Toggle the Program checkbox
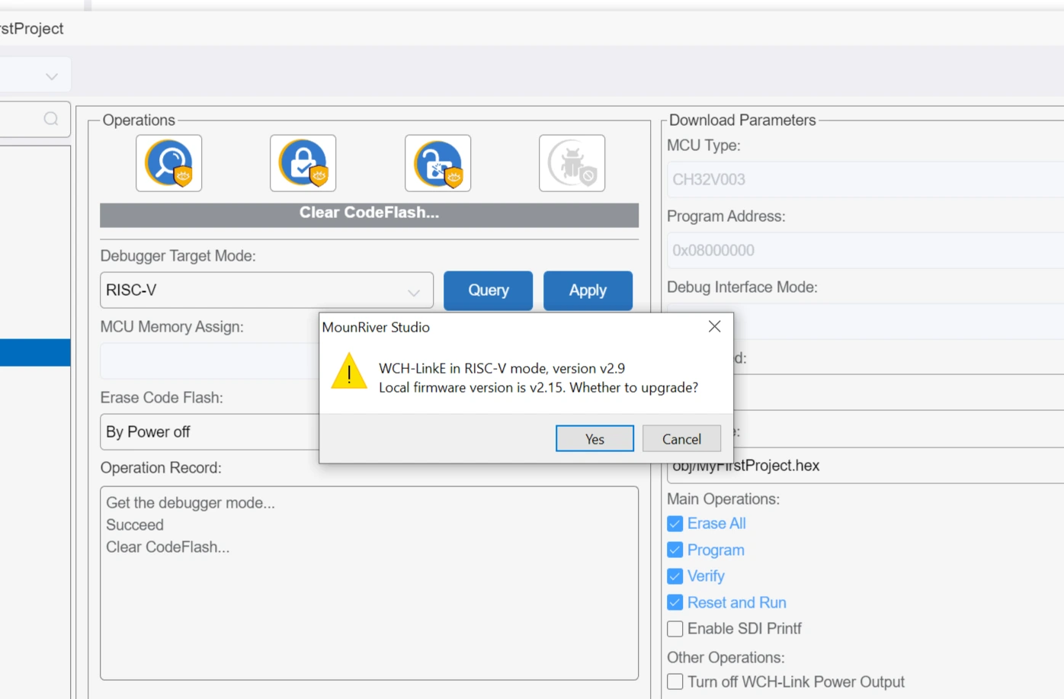The height and width of the screenshot is (699, 1064). pyautogui.click(x=675, y=550)
